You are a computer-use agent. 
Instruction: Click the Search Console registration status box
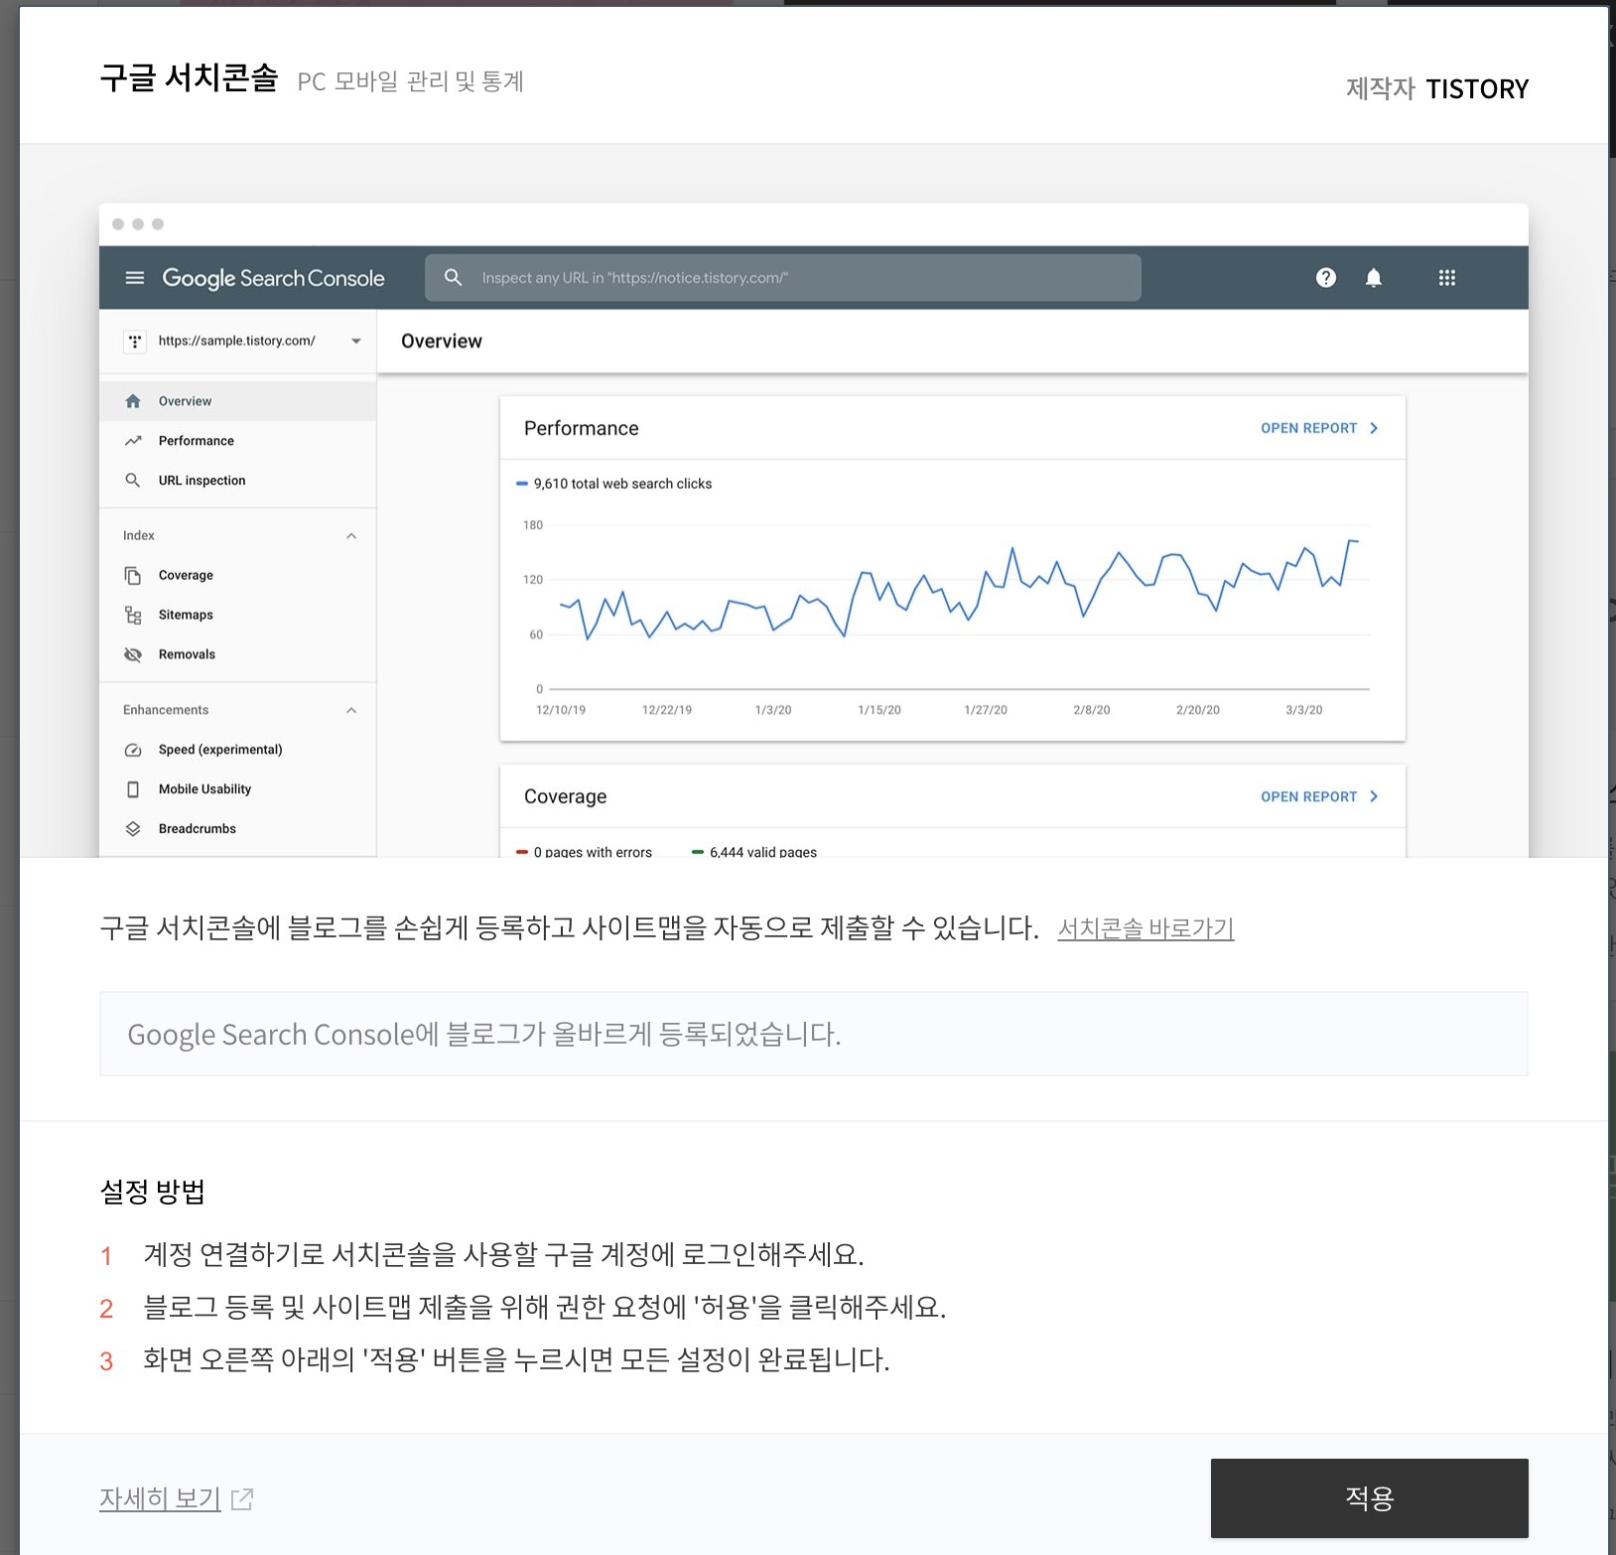pyautogui.click(x=814, y=1034)
